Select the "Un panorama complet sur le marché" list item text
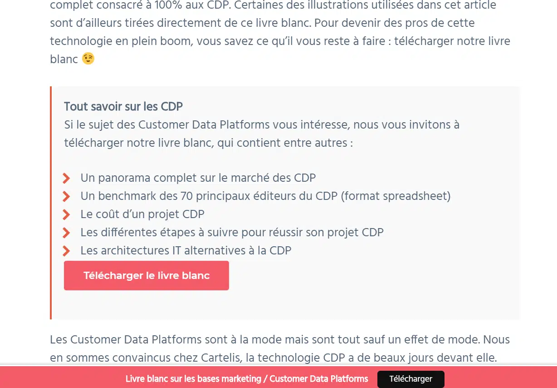The image size is (557, 388). tap(198, 178)
